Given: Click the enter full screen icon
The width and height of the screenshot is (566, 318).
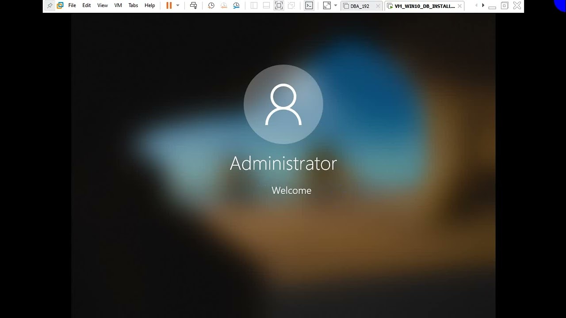Looking at the screenshot, I should click(279, 6).
